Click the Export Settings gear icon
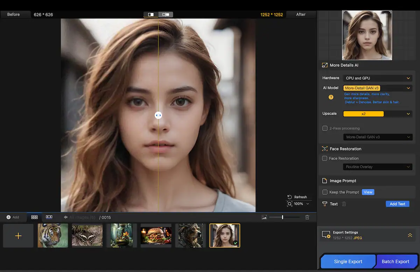The image size is (420, 272). point(326,234)
